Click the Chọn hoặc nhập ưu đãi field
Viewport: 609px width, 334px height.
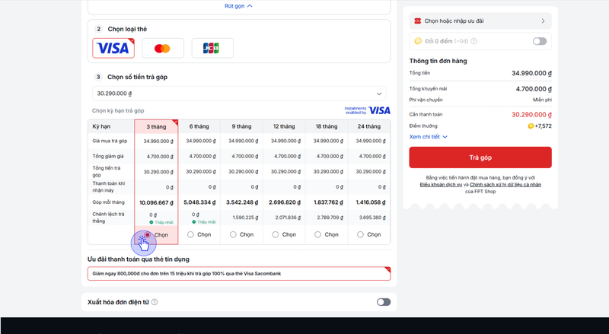(x=480, y=21)
